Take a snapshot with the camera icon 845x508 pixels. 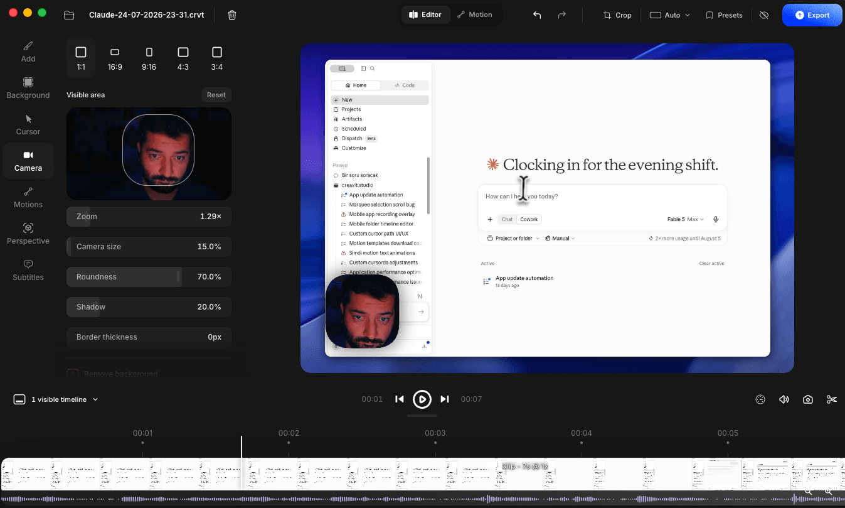point(808,399)
